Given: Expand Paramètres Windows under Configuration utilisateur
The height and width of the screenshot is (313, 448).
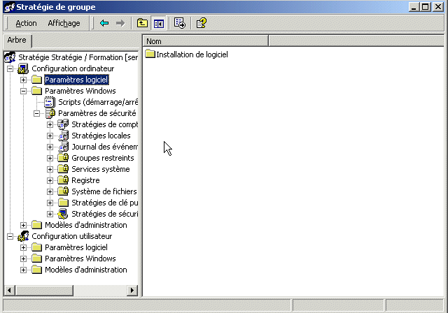Looking at the screenshot, I should 23,259.
